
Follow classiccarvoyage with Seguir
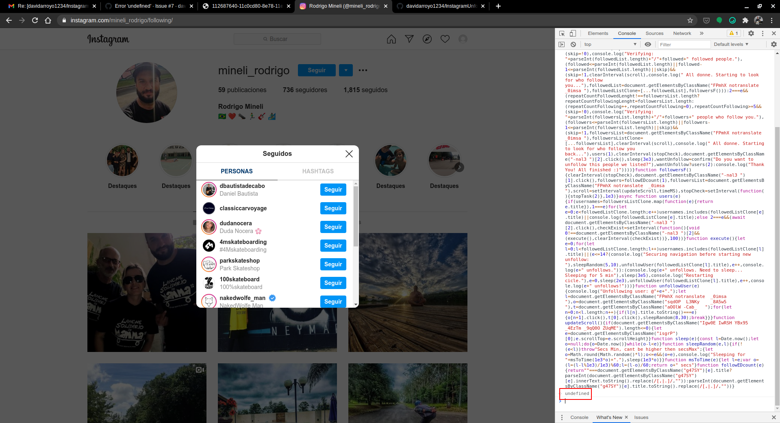click(333, 208)
